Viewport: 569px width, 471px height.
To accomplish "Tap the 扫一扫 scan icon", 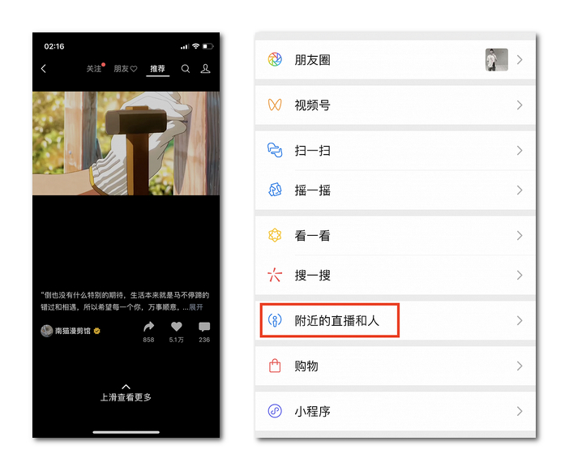I will [x=275, y=150].
